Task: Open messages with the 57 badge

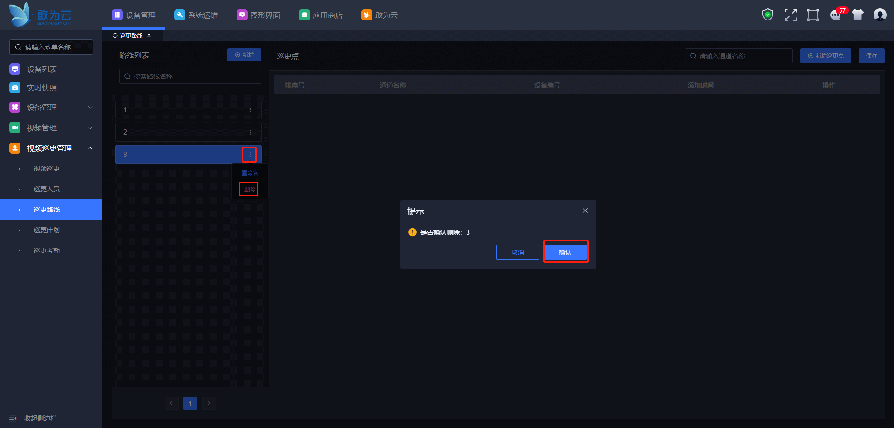Action: 836,15
